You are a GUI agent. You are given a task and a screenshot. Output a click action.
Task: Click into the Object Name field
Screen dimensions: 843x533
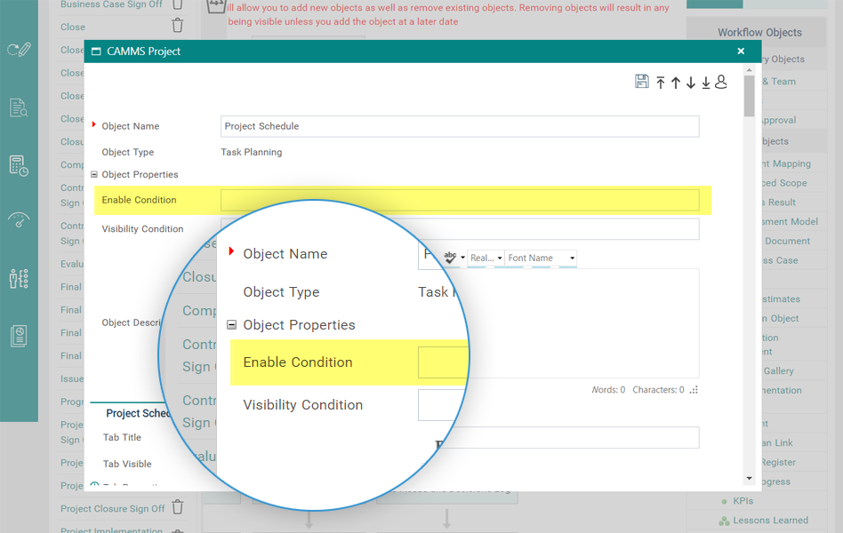click(460, 126)
